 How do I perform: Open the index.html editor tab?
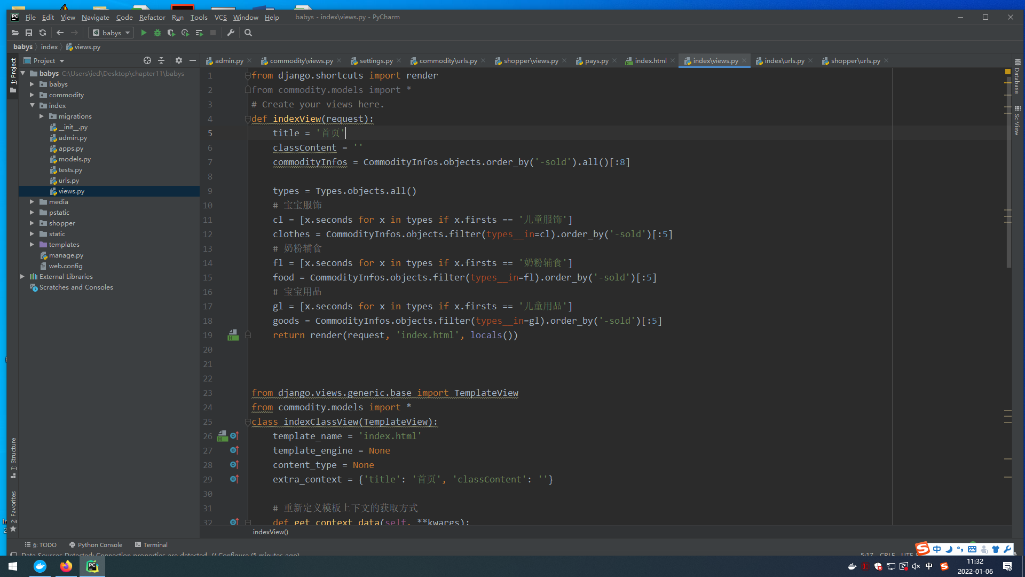point(650,60)
